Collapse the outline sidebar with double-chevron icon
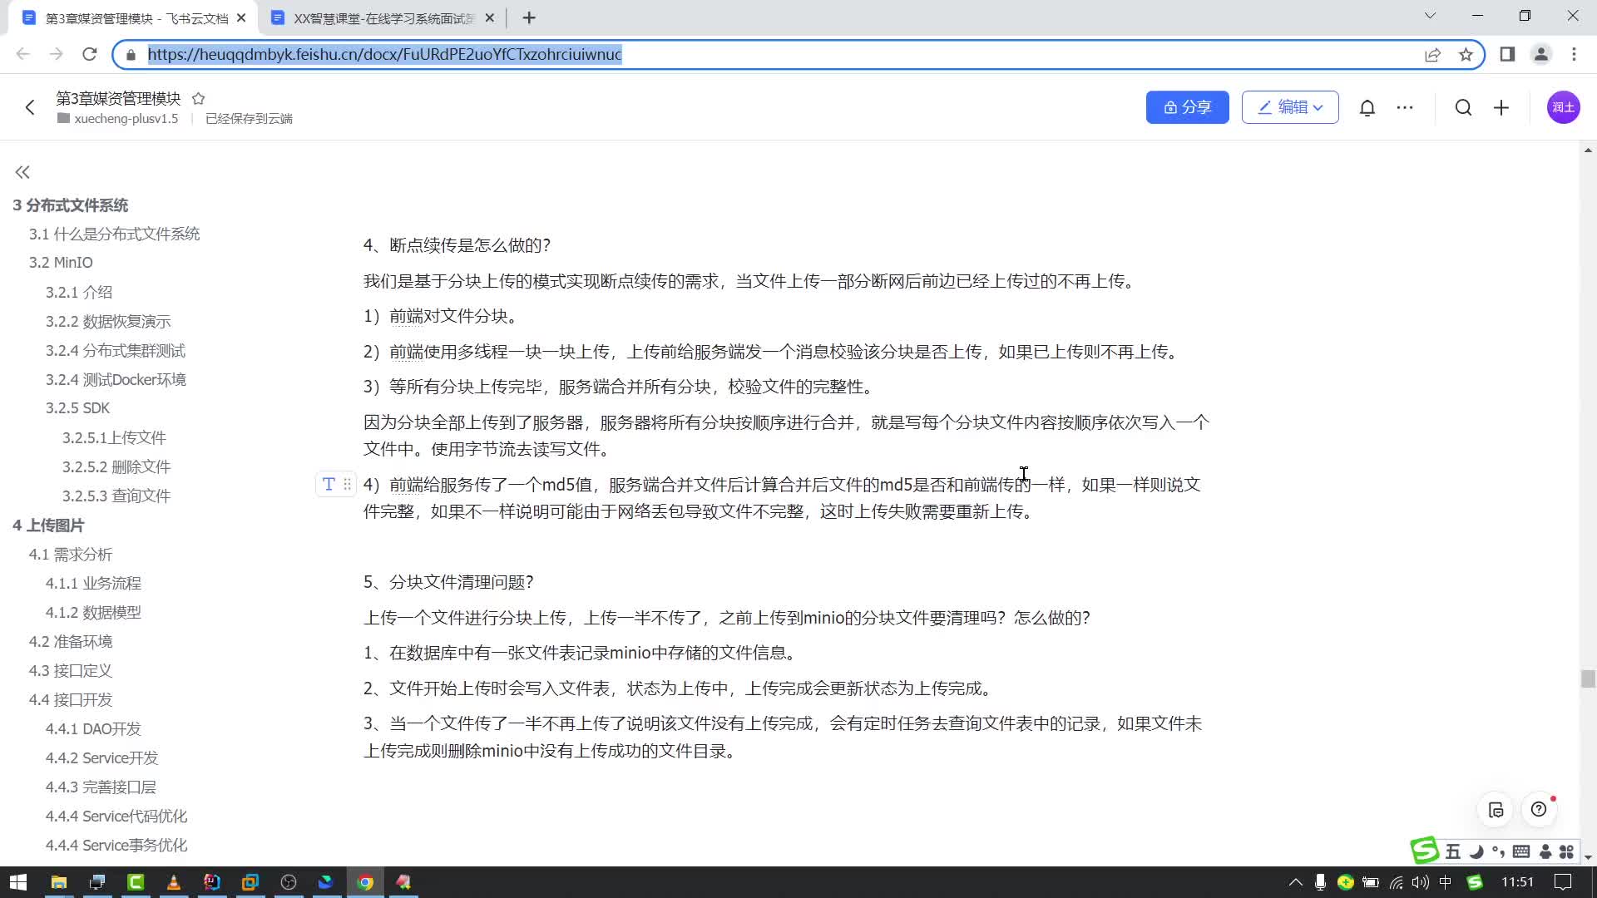 tap(22, 172)
